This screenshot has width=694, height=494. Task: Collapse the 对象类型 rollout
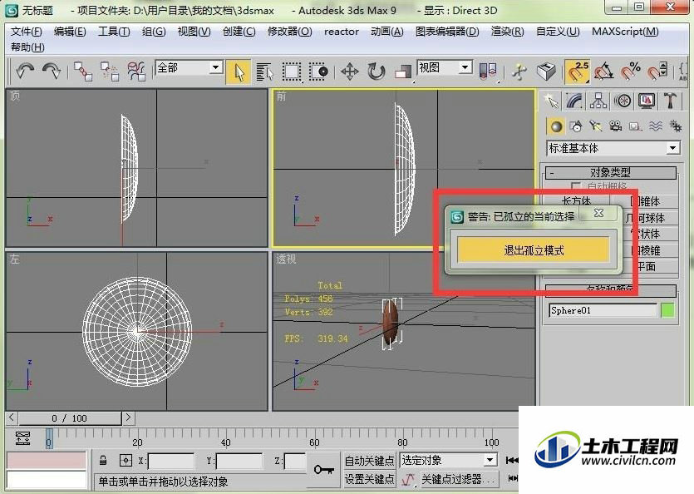click(610, 172)
